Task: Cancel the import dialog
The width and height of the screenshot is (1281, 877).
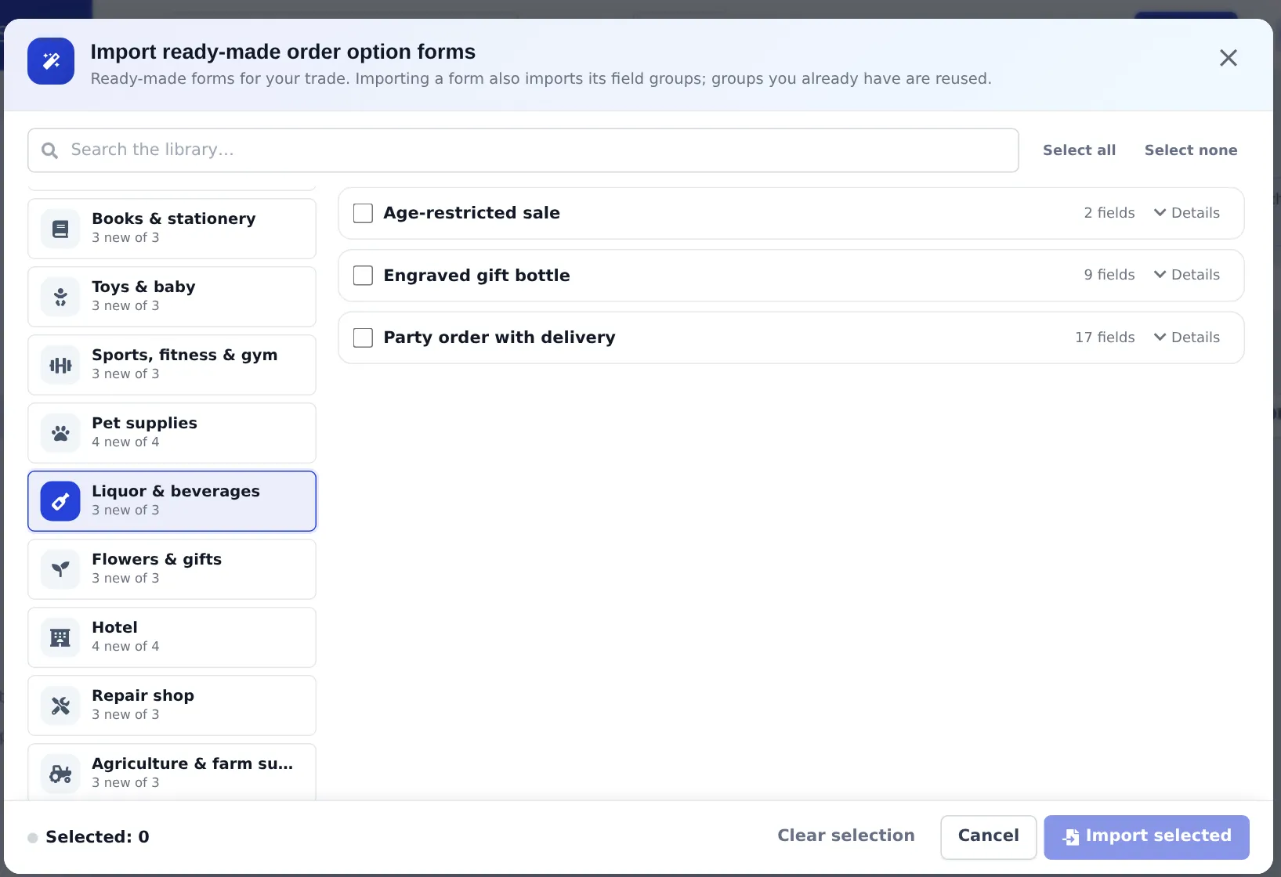Action: 988,837
